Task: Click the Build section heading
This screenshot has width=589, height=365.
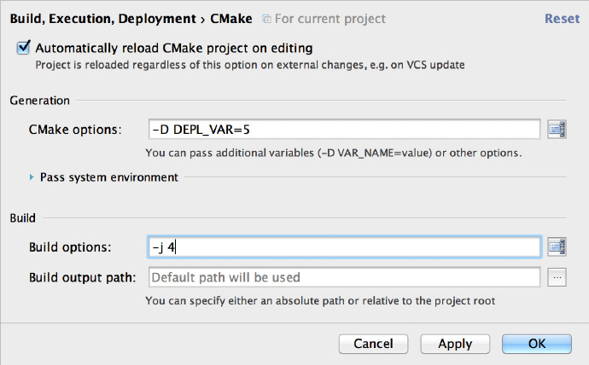Action: [x=22, y=218]
